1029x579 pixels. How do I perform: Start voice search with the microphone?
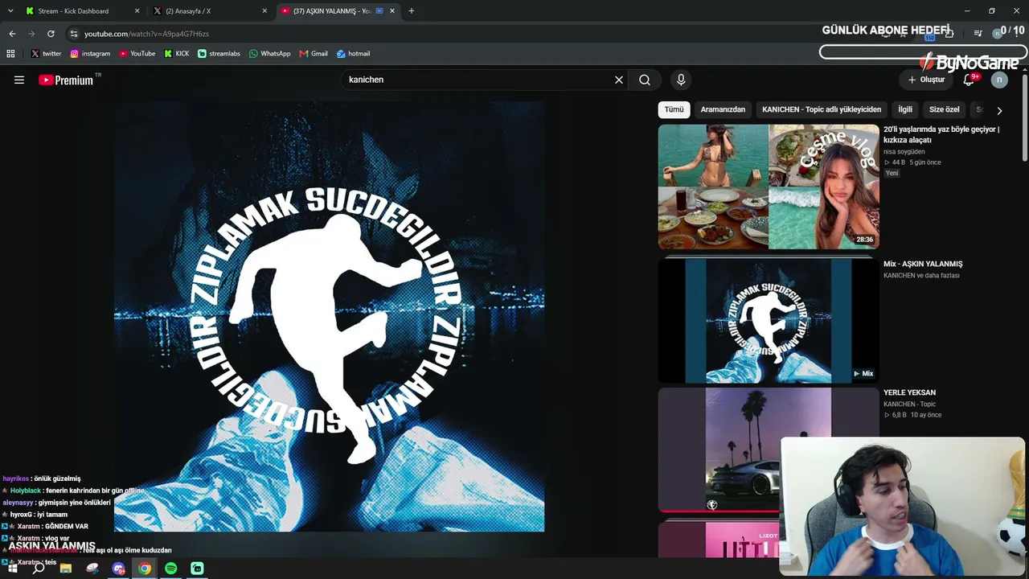pos(681,80)
